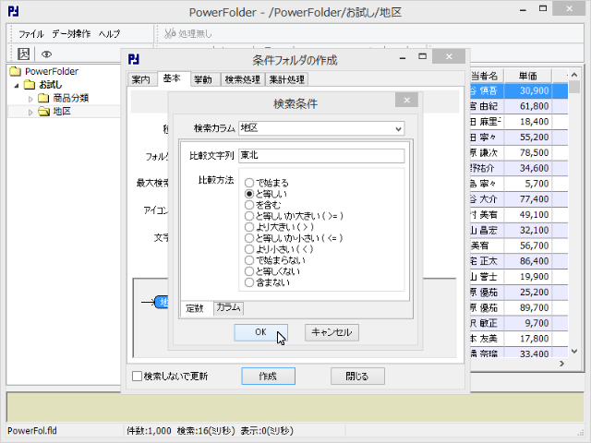Expand the 地区 tree node
This screenshot has width=591, height=443.
[x=30, y=113]
